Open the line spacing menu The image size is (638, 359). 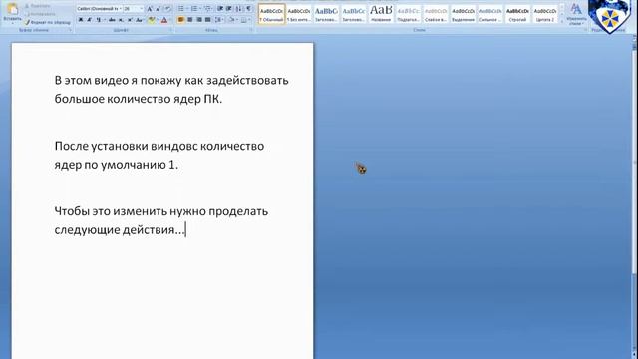click(219, 20)
